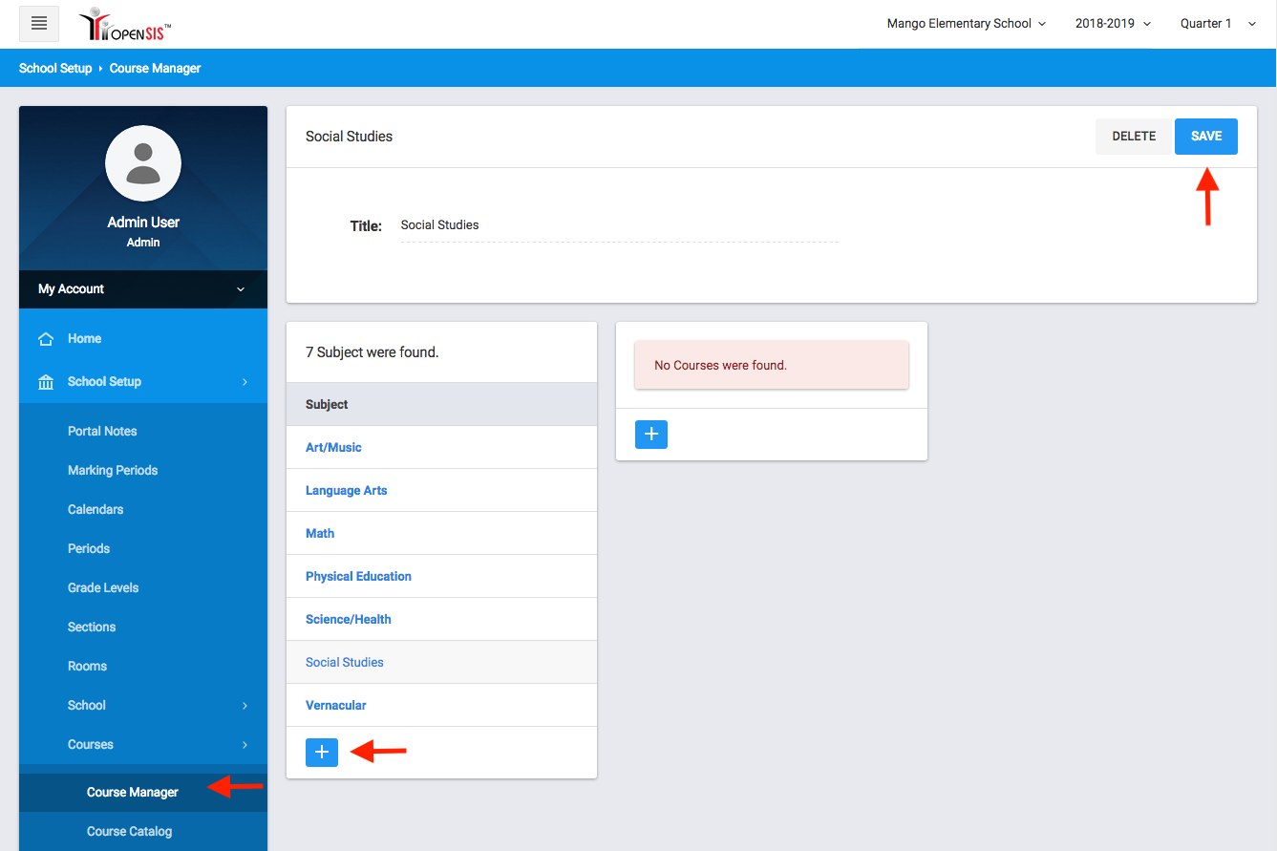Save the Social Studies subject
The image size is (1277, 851).
(x=1205, y=137)
